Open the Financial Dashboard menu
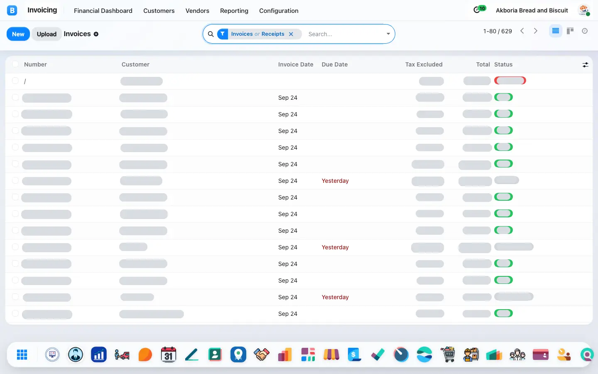The height and width of the screenshot is (374, 598). tap(103, 11)
